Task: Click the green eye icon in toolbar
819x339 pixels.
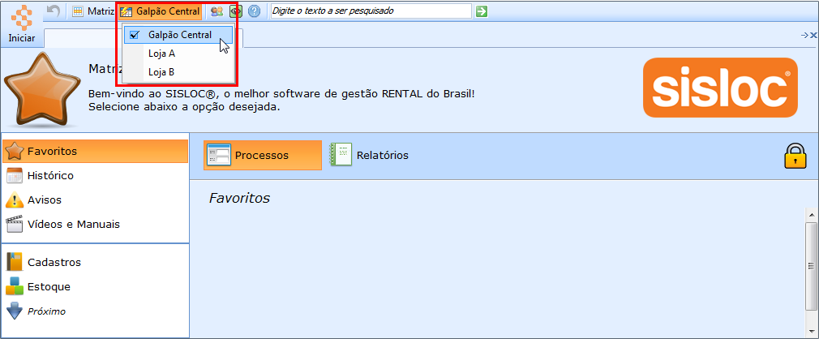Action: pos(236,11)
